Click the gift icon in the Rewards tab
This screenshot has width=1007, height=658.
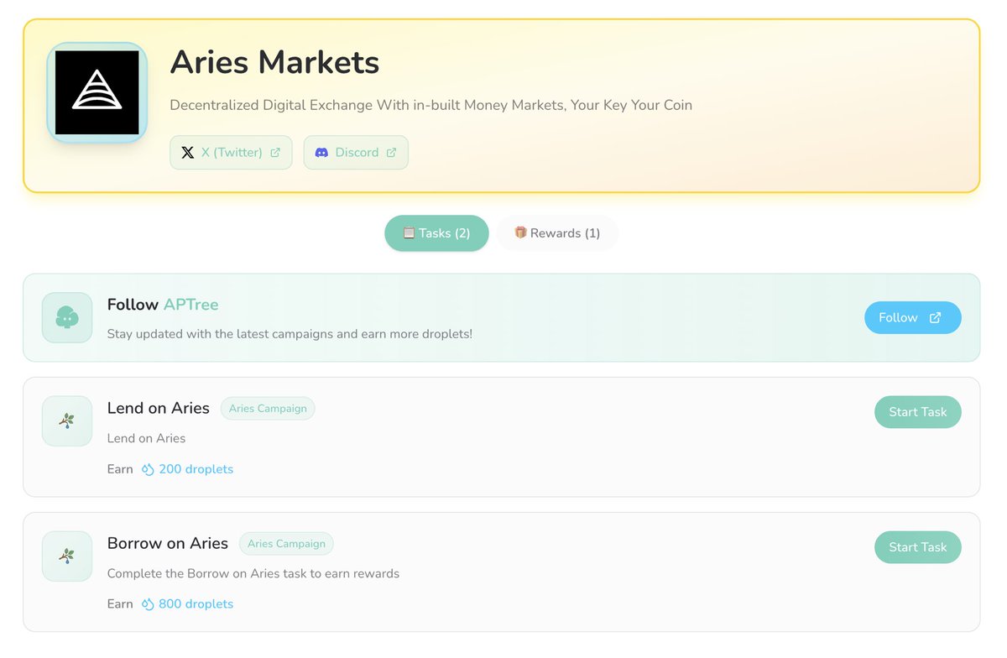(520, 232)
